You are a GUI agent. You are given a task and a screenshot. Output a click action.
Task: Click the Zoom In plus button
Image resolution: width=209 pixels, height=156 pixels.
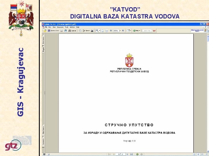123,31
